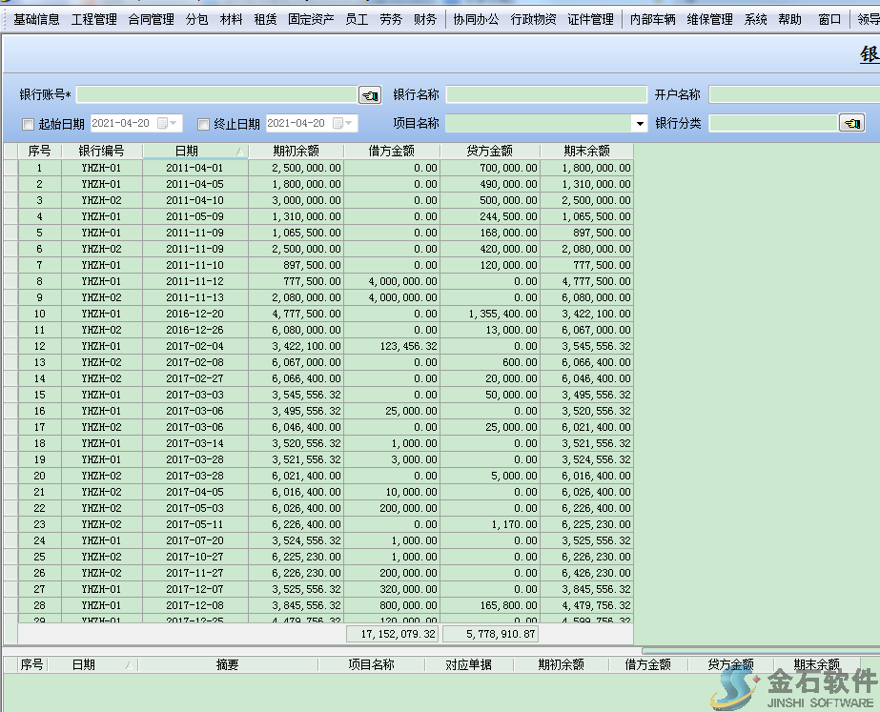This screenshot has height=712, width=880.
Task: Click into the 银行账号 input field
Action: coord(216,94)
